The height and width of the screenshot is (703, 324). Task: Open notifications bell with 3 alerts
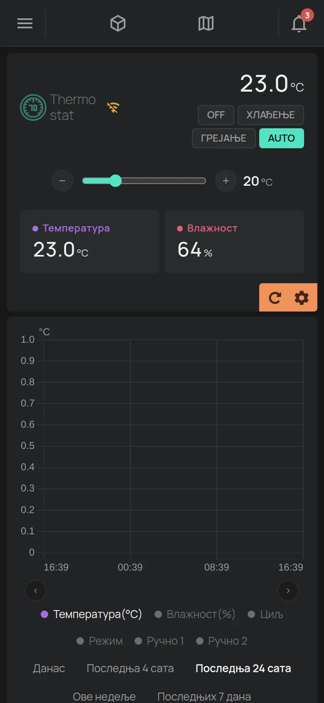[299, 23]
